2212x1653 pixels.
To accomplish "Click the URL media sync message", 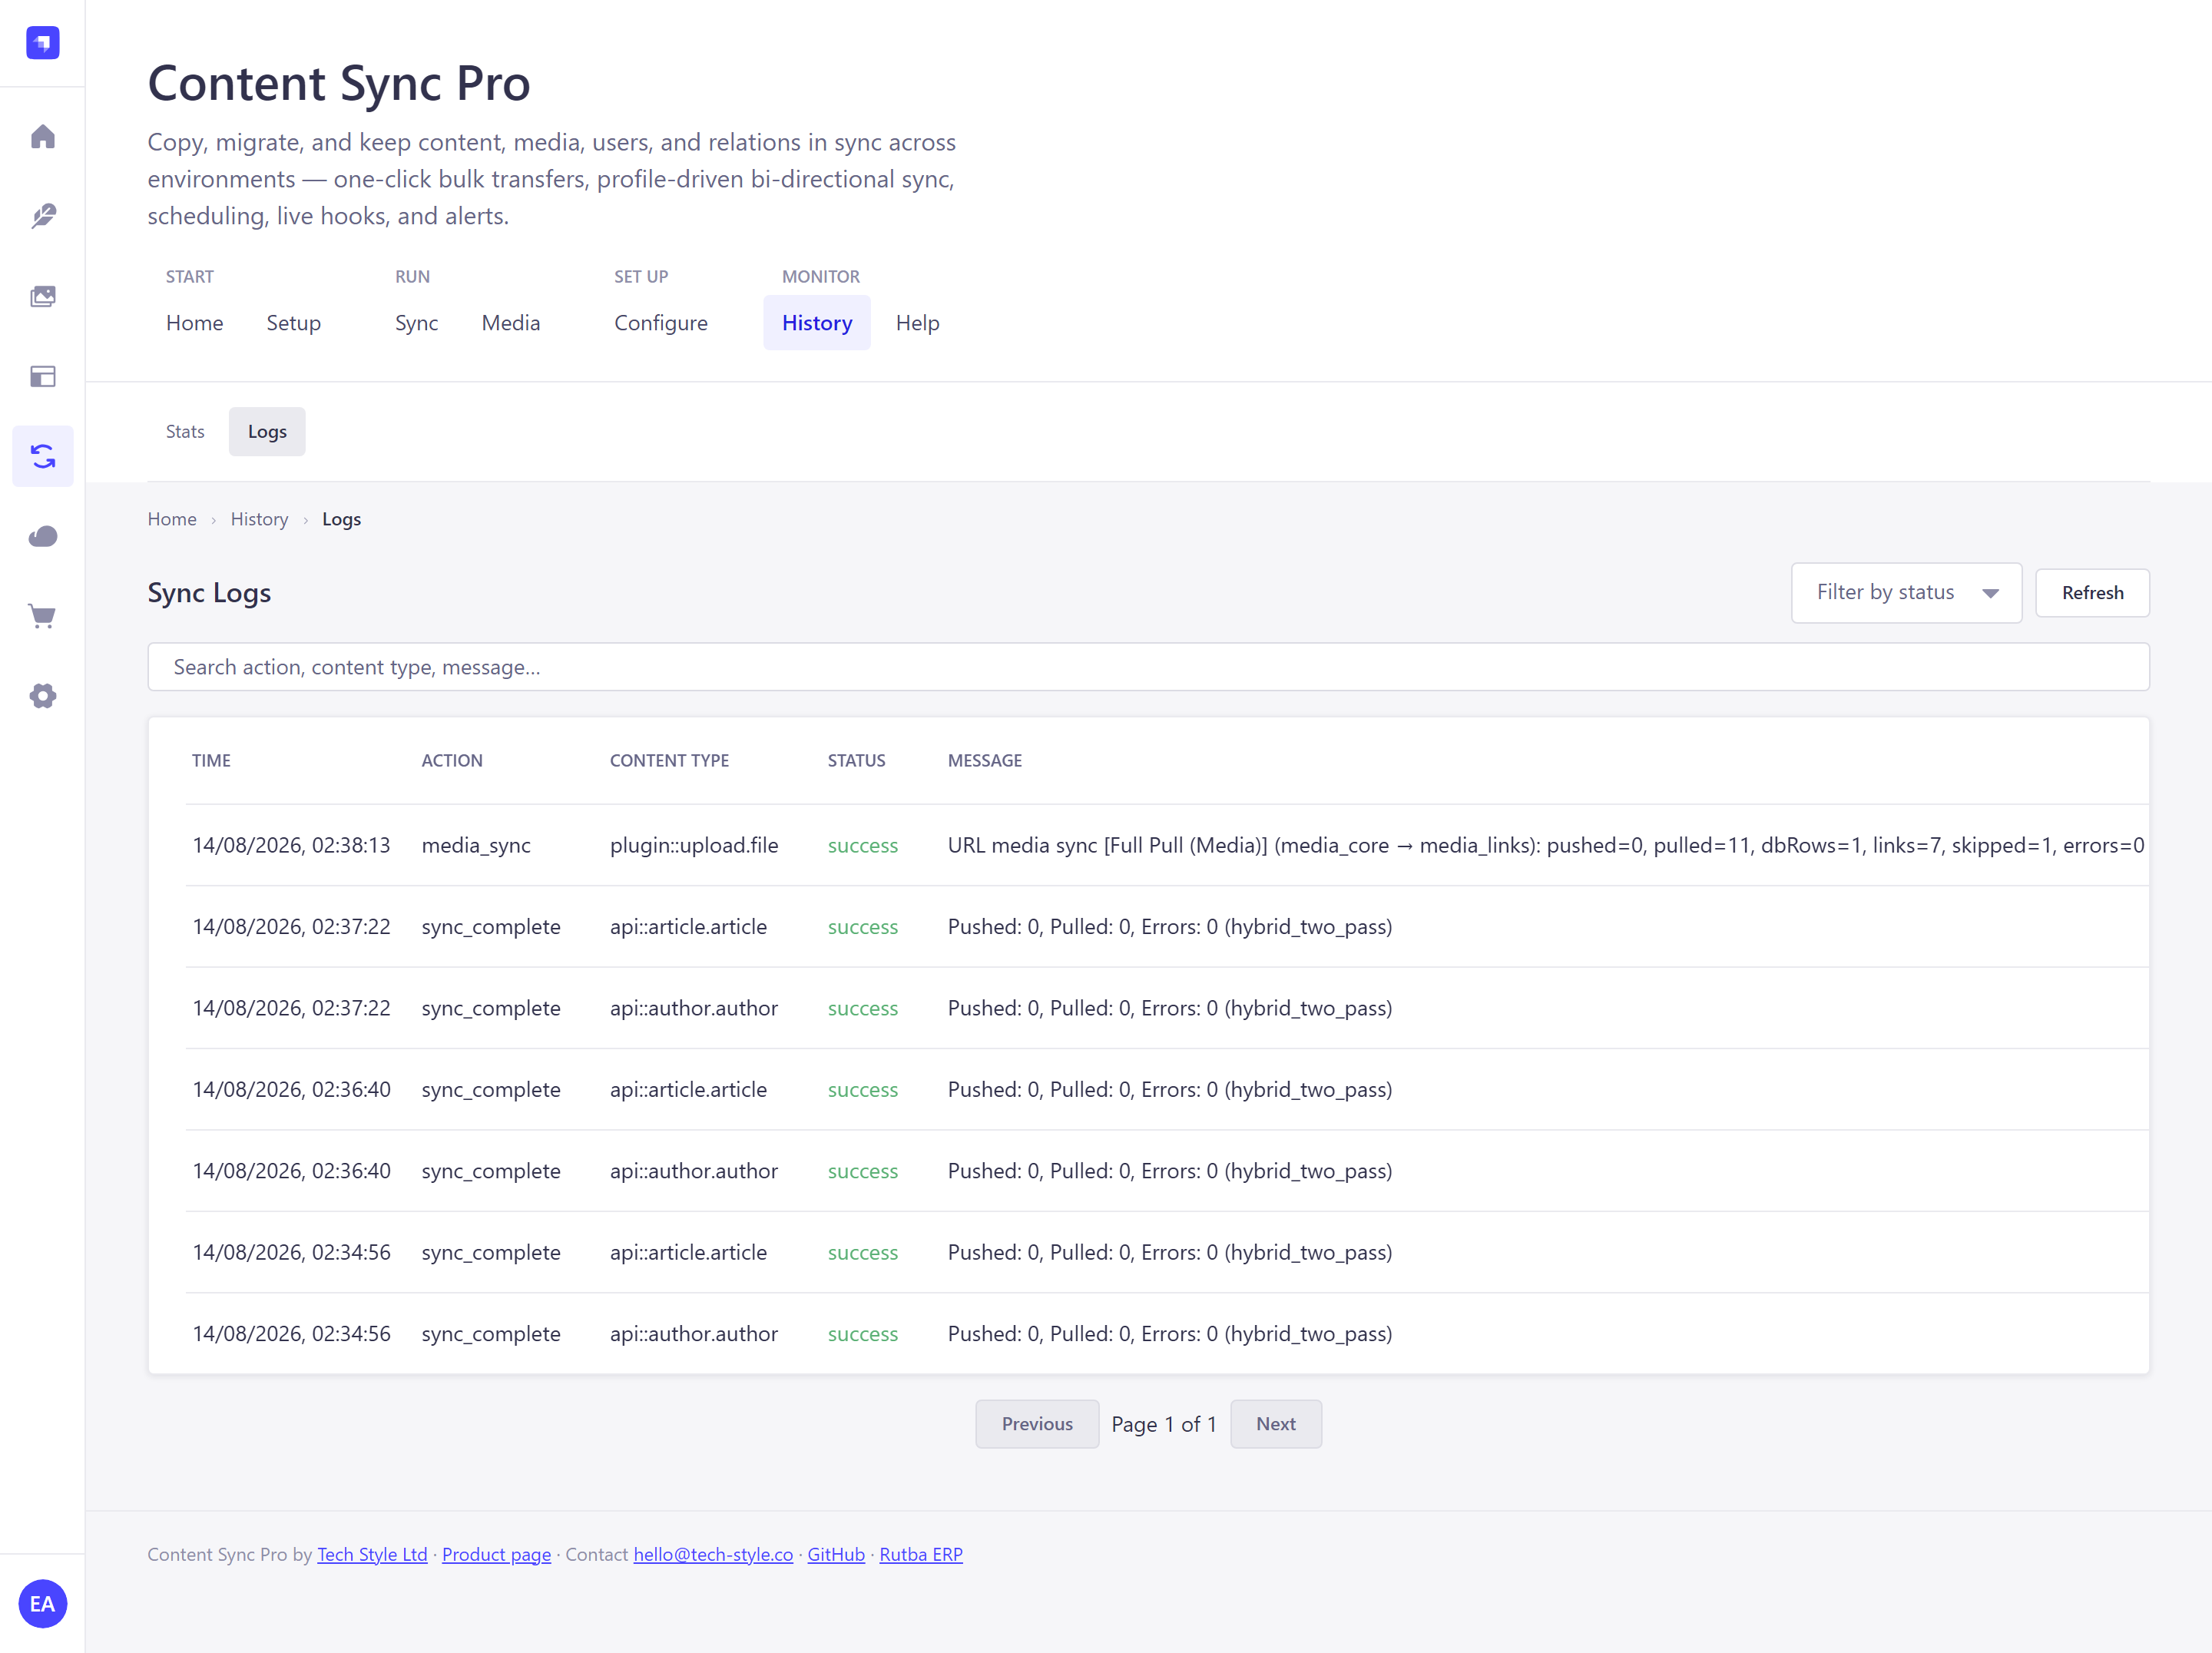I will (1546, 846).
